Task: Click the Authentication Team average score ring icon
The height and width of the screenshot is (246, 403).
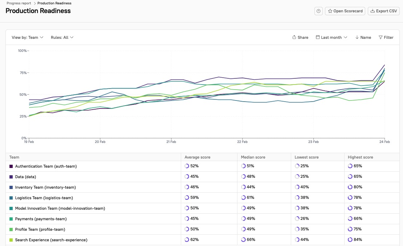Action: [x=187, y=166]
